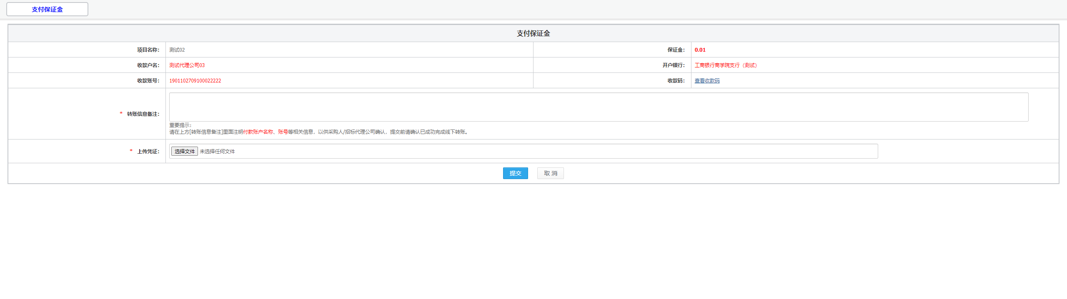Click the 上传凭证 field label
The height and width of the screenshot is (299, 1067).
click(148, 152)
